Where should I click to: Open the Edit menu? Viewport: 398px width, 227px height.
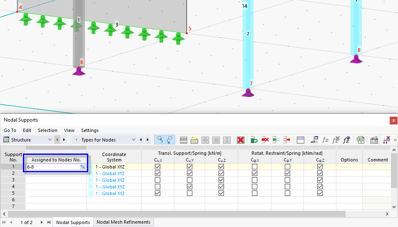click(27, 130)
